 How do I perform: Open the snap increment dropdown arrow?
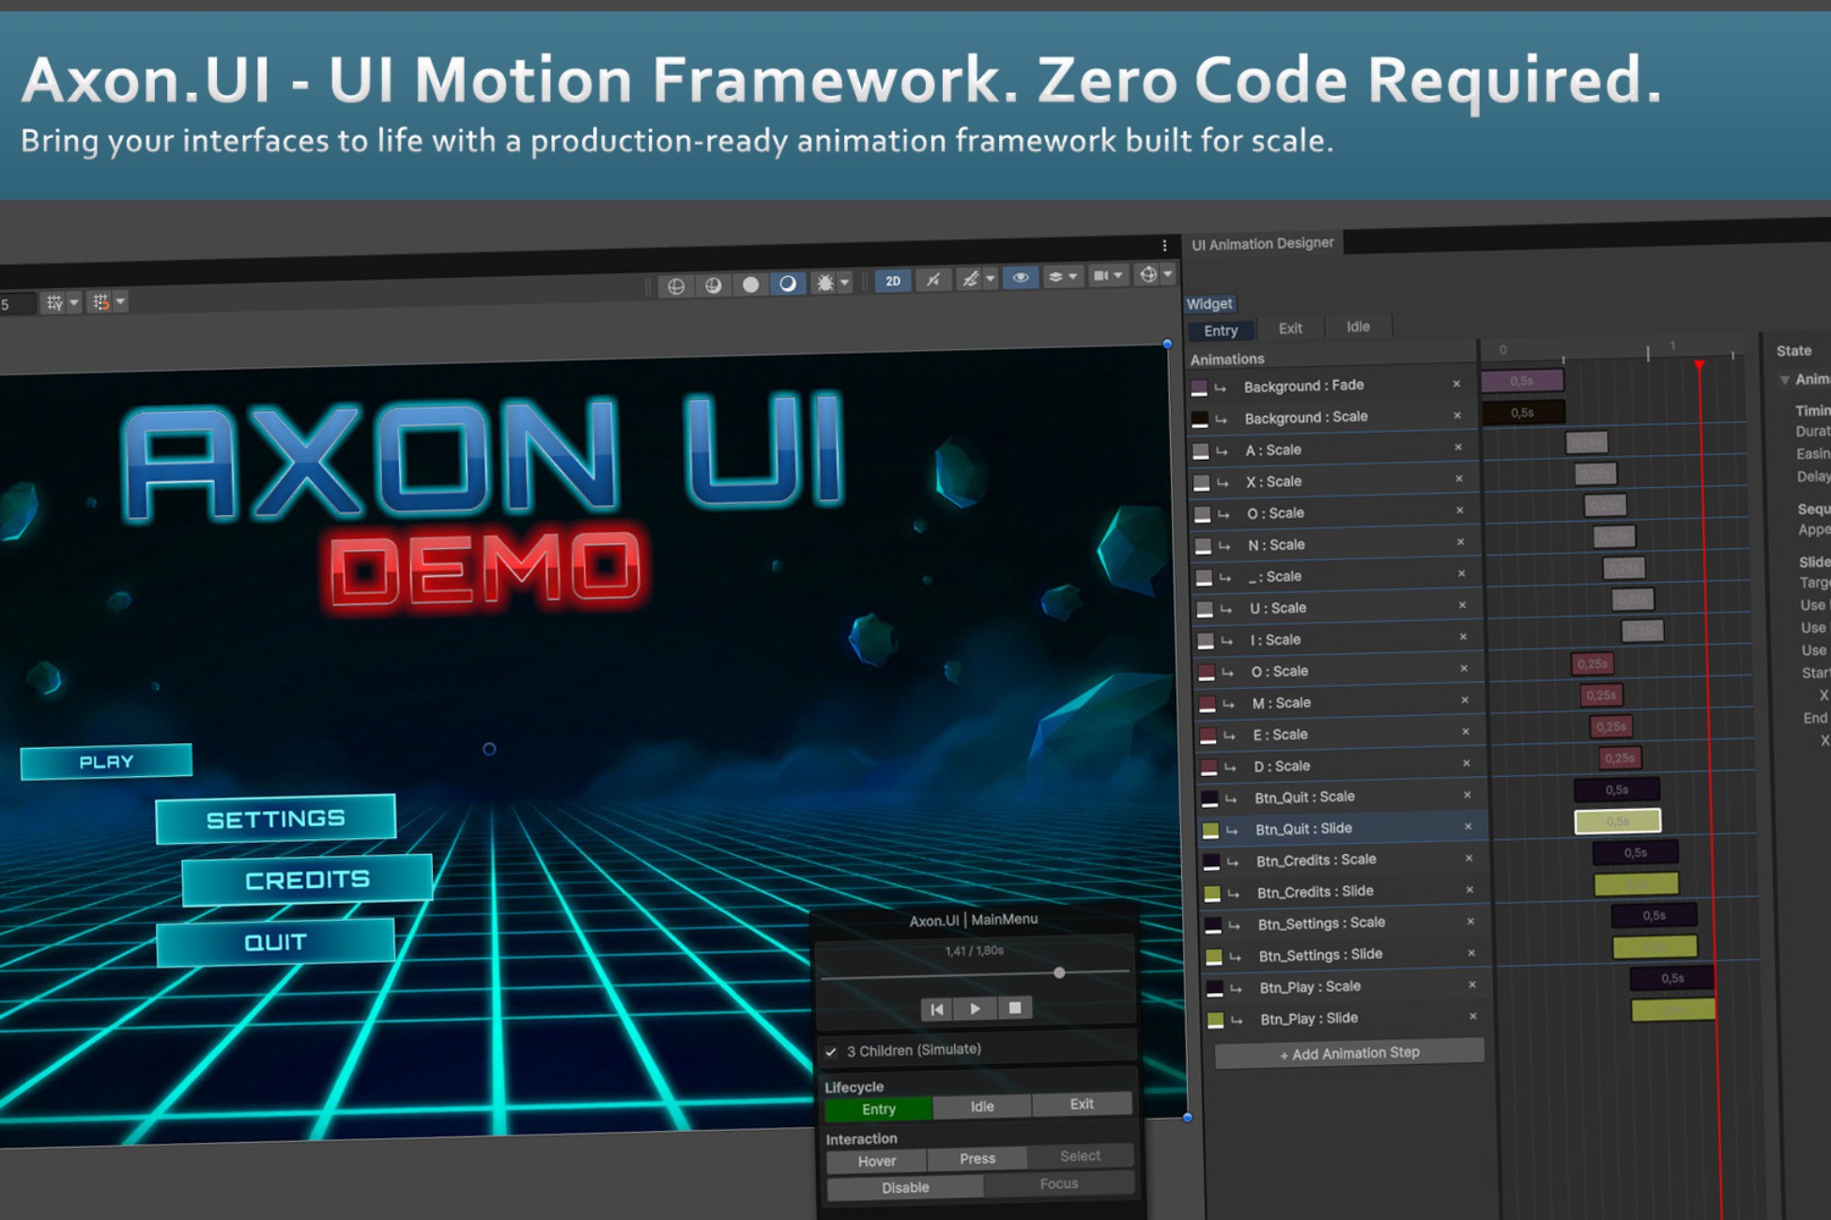(120, 301)
